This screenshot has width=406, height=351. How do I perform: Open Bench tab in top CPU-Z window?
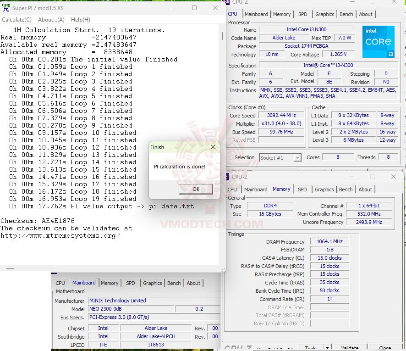(x=346, y=14)
